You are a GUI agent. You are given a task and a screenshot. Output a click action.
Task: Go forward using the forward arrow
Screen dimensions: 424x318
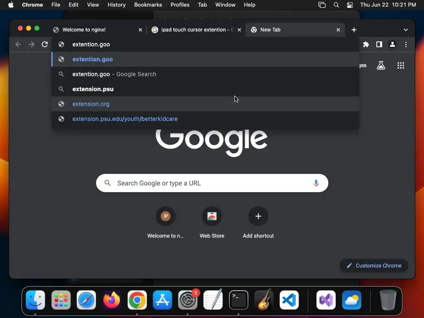(x=31, y=44)
